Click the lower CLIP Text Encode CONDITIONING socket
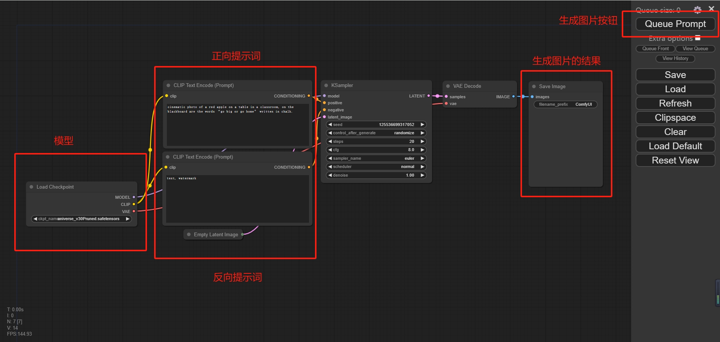This screenshot has height=342, width=720. [x=309, y=167]
